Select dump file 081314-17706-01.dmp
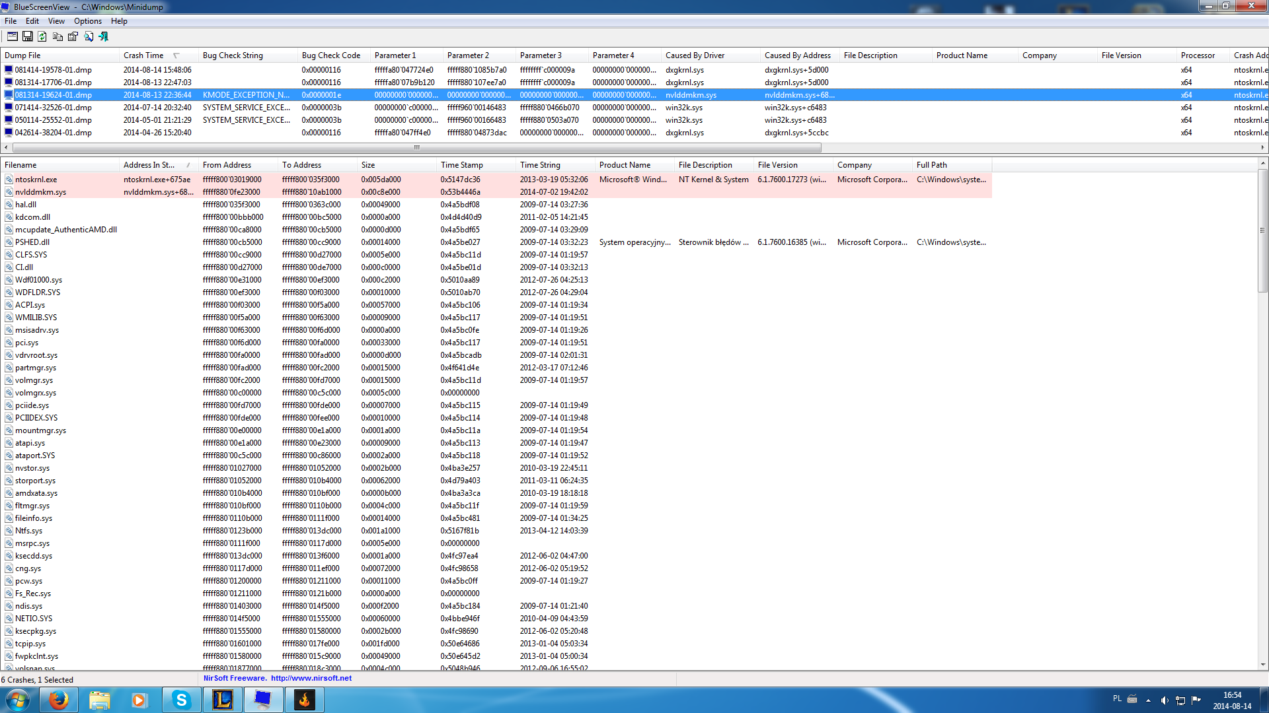Image resolution: width=1269 pixels, height=713 pixels. [53, 83]
